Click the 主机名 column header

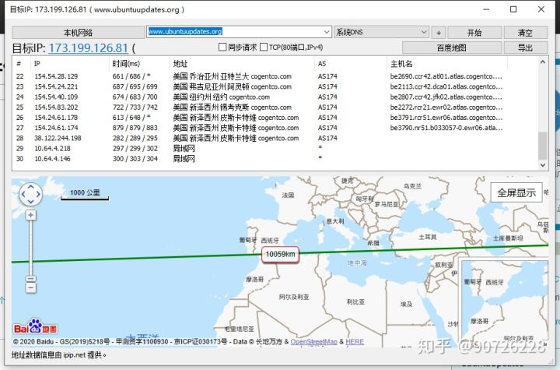tap(446, 64)
